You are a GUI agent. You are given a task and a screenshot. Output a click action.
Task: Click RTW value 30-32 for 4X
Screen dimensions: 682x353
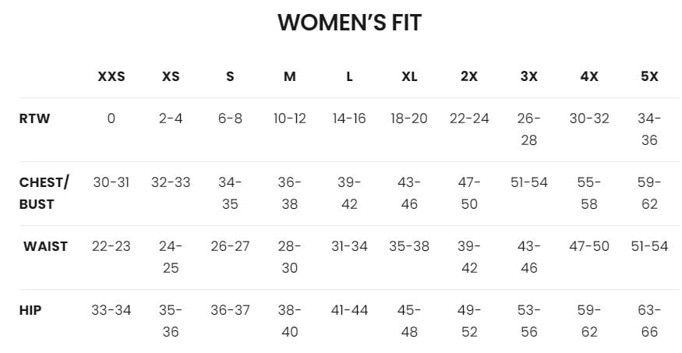point(589,119)
